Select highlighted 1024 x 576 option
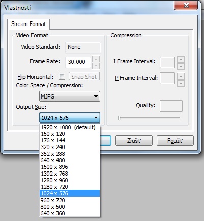This screenshot has width=204, height=221. coord(70,193)
